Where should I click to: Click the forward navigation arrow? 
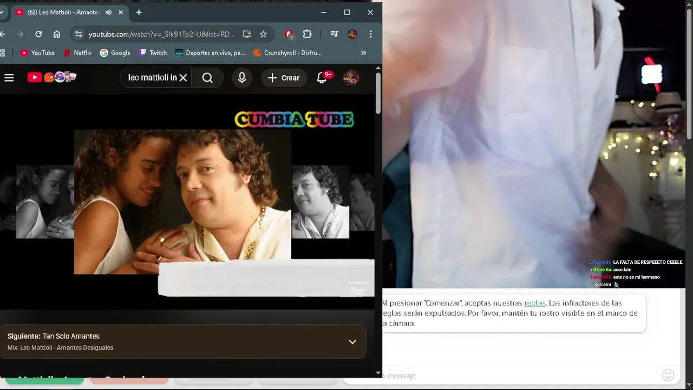[20, 34]
